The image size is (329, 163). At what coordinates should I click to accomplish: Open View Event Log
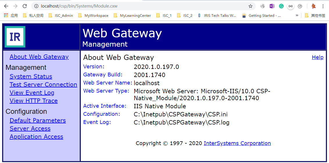[x=32, y=93]
